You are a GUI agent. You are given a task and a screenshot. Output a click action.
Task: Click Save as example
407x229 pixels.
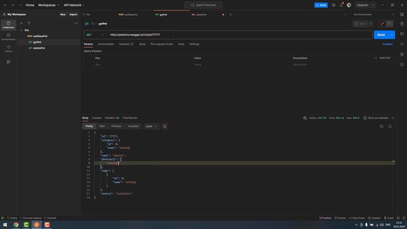pos(376,118)
